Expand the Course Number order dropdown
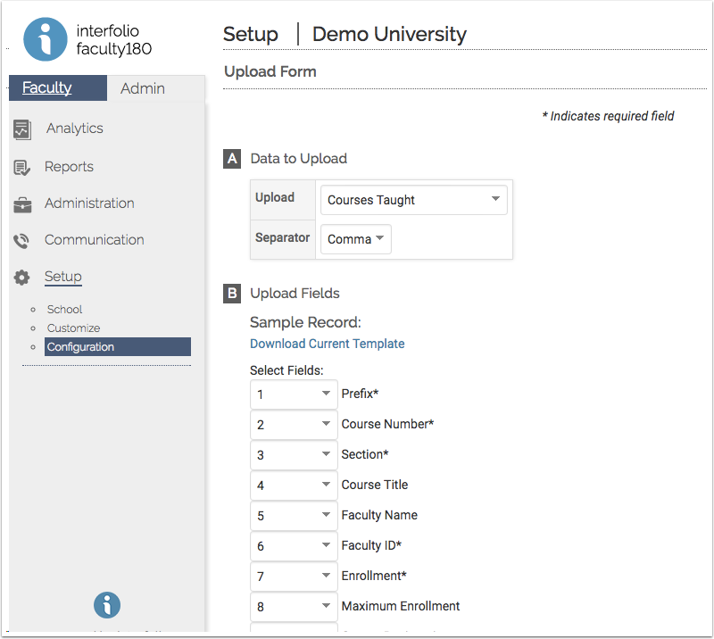Viewport: 714px width, 639px height. pyautogui.click(x=294, y=425)
